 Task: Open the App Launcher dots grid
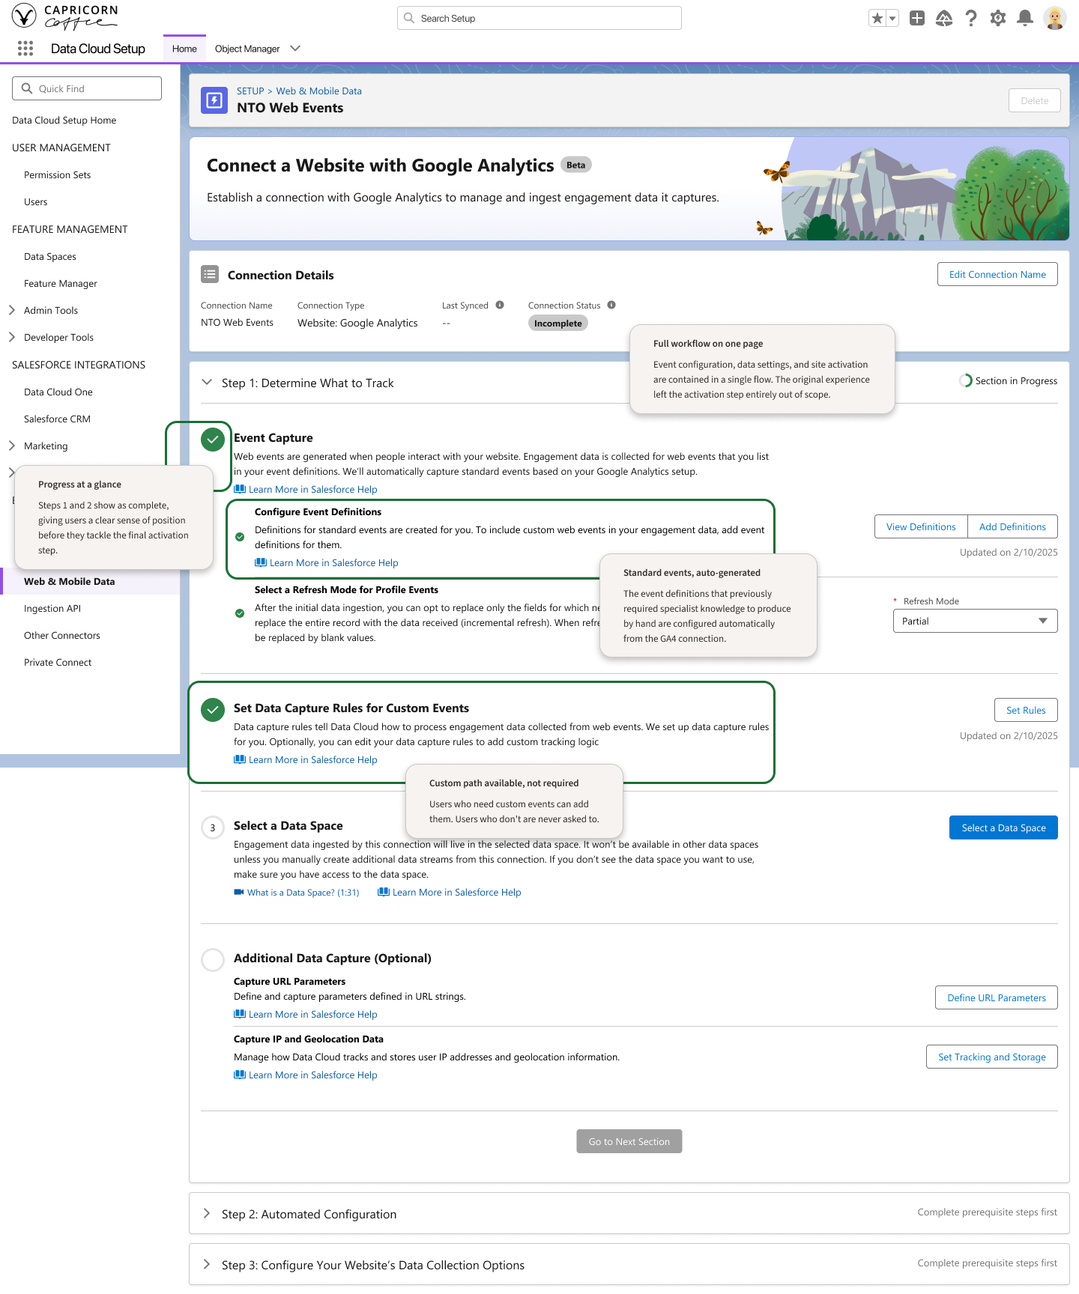25,49
